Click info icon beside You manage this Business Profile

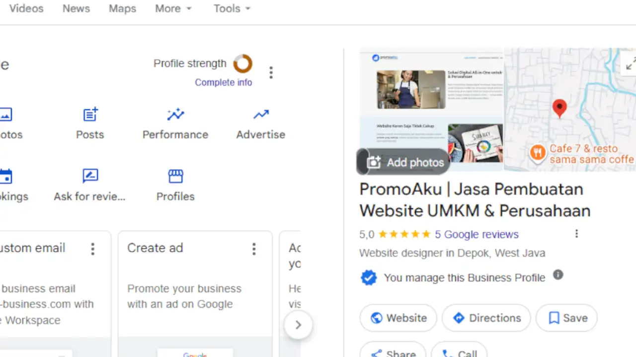click(558, 275)
